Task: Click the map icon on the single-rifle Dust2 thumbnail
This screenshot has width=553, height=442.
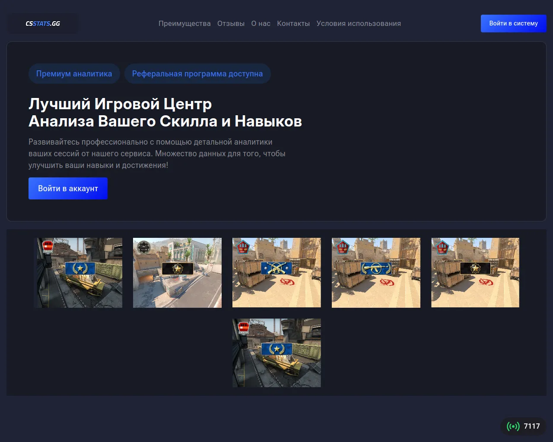Action: point(343,247)
